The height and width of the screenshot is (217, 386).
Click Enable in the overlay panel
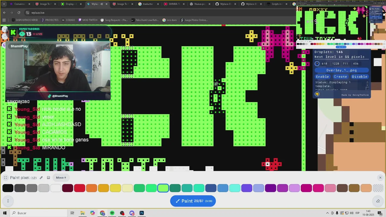pos(322,77)
